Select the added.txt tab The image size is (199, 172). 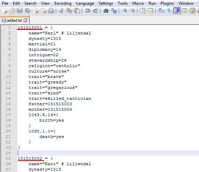(14, 20)
